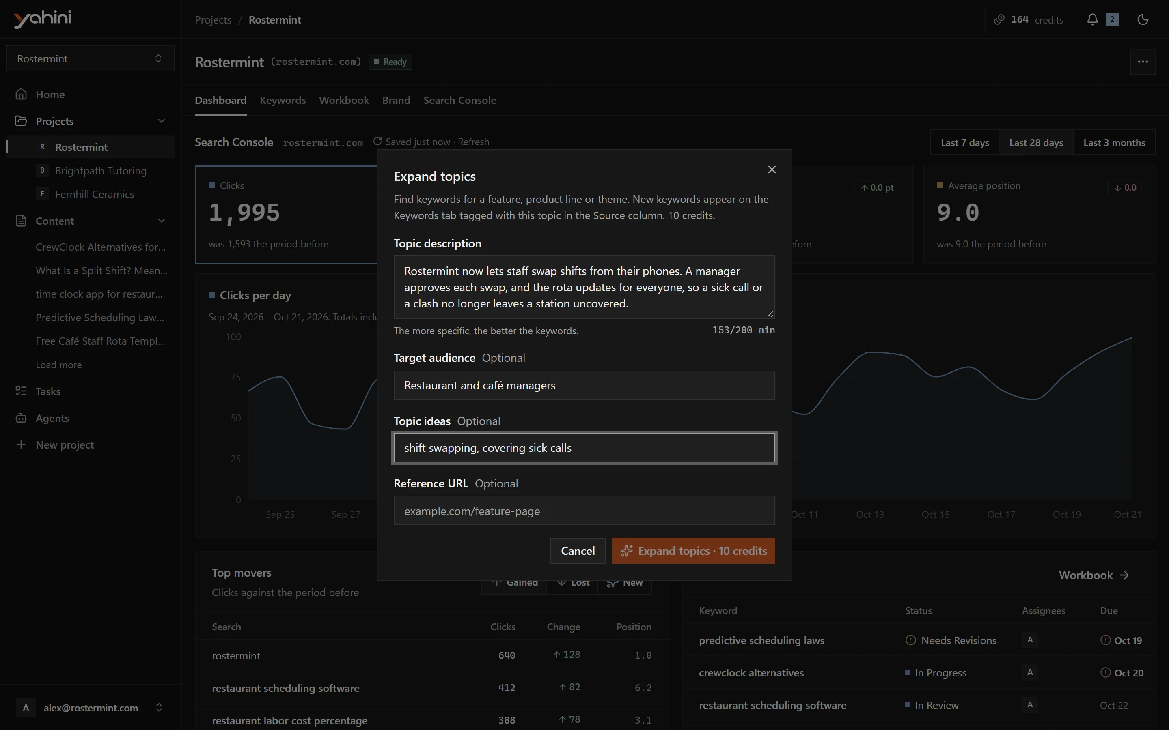Select the Last 7 days range
The image size is (1169, 730).
point(965,142)
